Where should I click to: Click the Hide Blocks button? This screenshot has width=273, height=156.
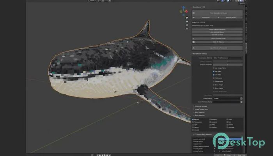click(x=205, y=18)
